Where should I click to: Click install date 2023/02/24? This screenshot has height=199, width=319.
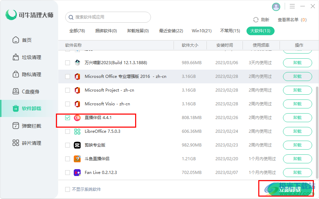[x=227, y=131]
